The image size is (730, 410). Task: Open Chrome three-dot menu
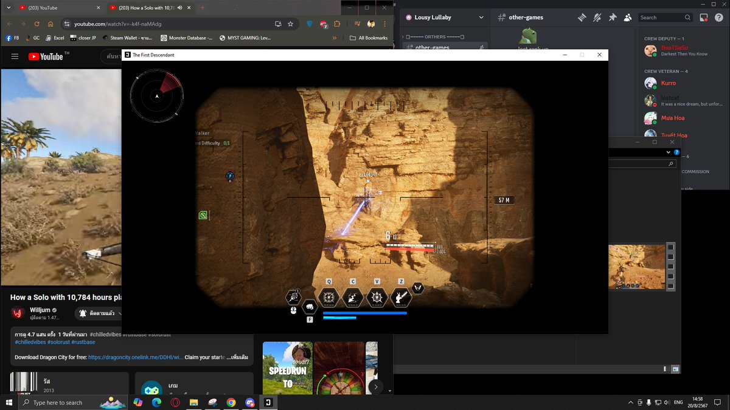(384, 24)
